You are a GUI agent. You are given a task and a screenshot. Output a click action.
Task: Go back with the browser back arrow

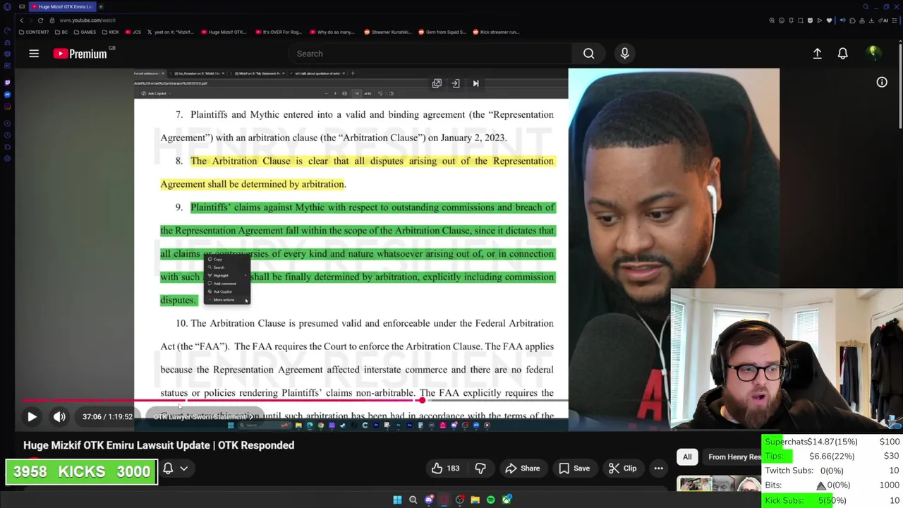click(21, 20)
